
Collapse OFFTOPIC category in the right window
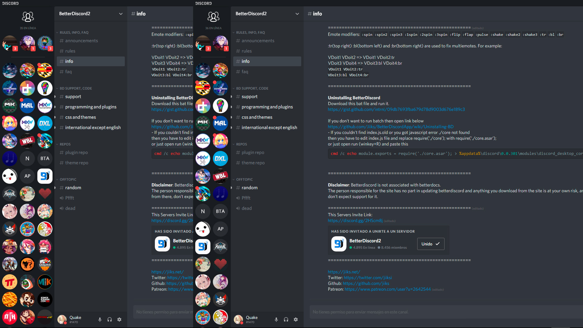244,179
